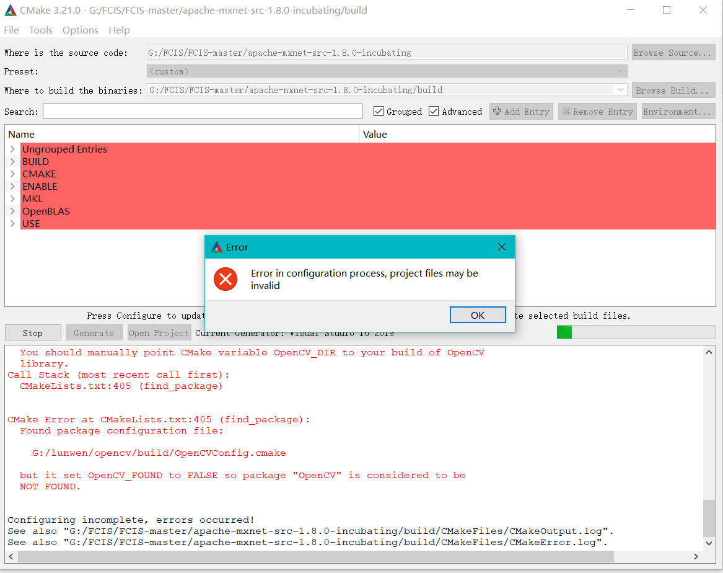Click the Remove Entry button
Image resolution: width=723 pixels, height=573 pixels.
coord(597,111)
